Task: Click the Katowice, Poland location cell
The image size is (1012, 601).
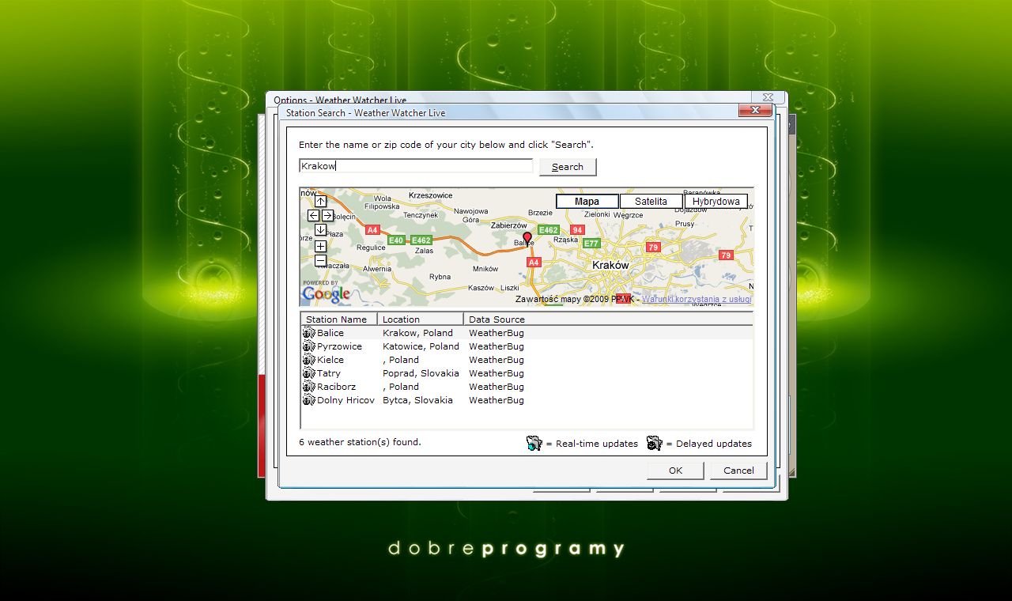Action: (x=421, y=346)
